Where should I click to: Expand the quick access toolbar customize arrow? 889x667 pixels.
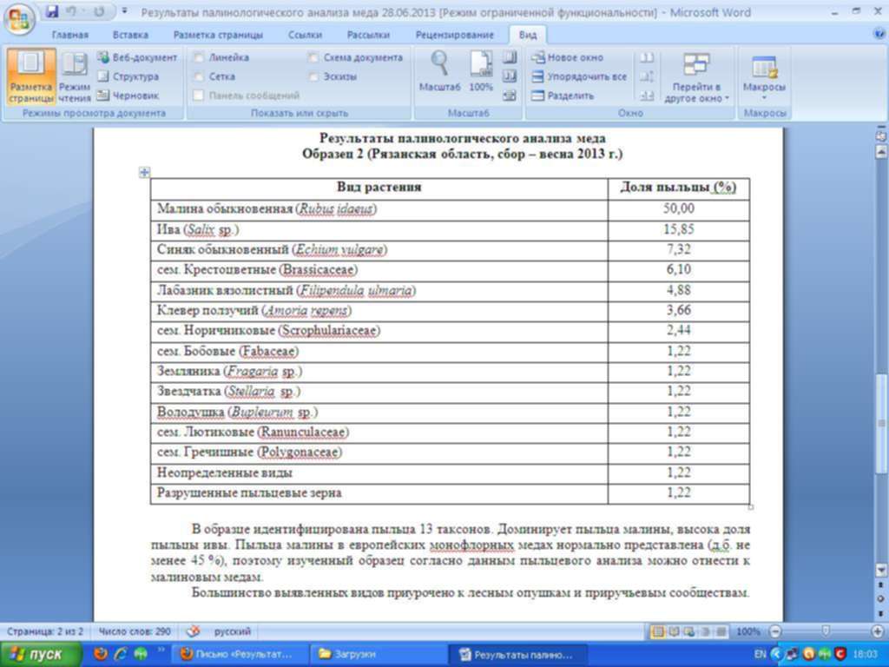click(x=125, y=12)
